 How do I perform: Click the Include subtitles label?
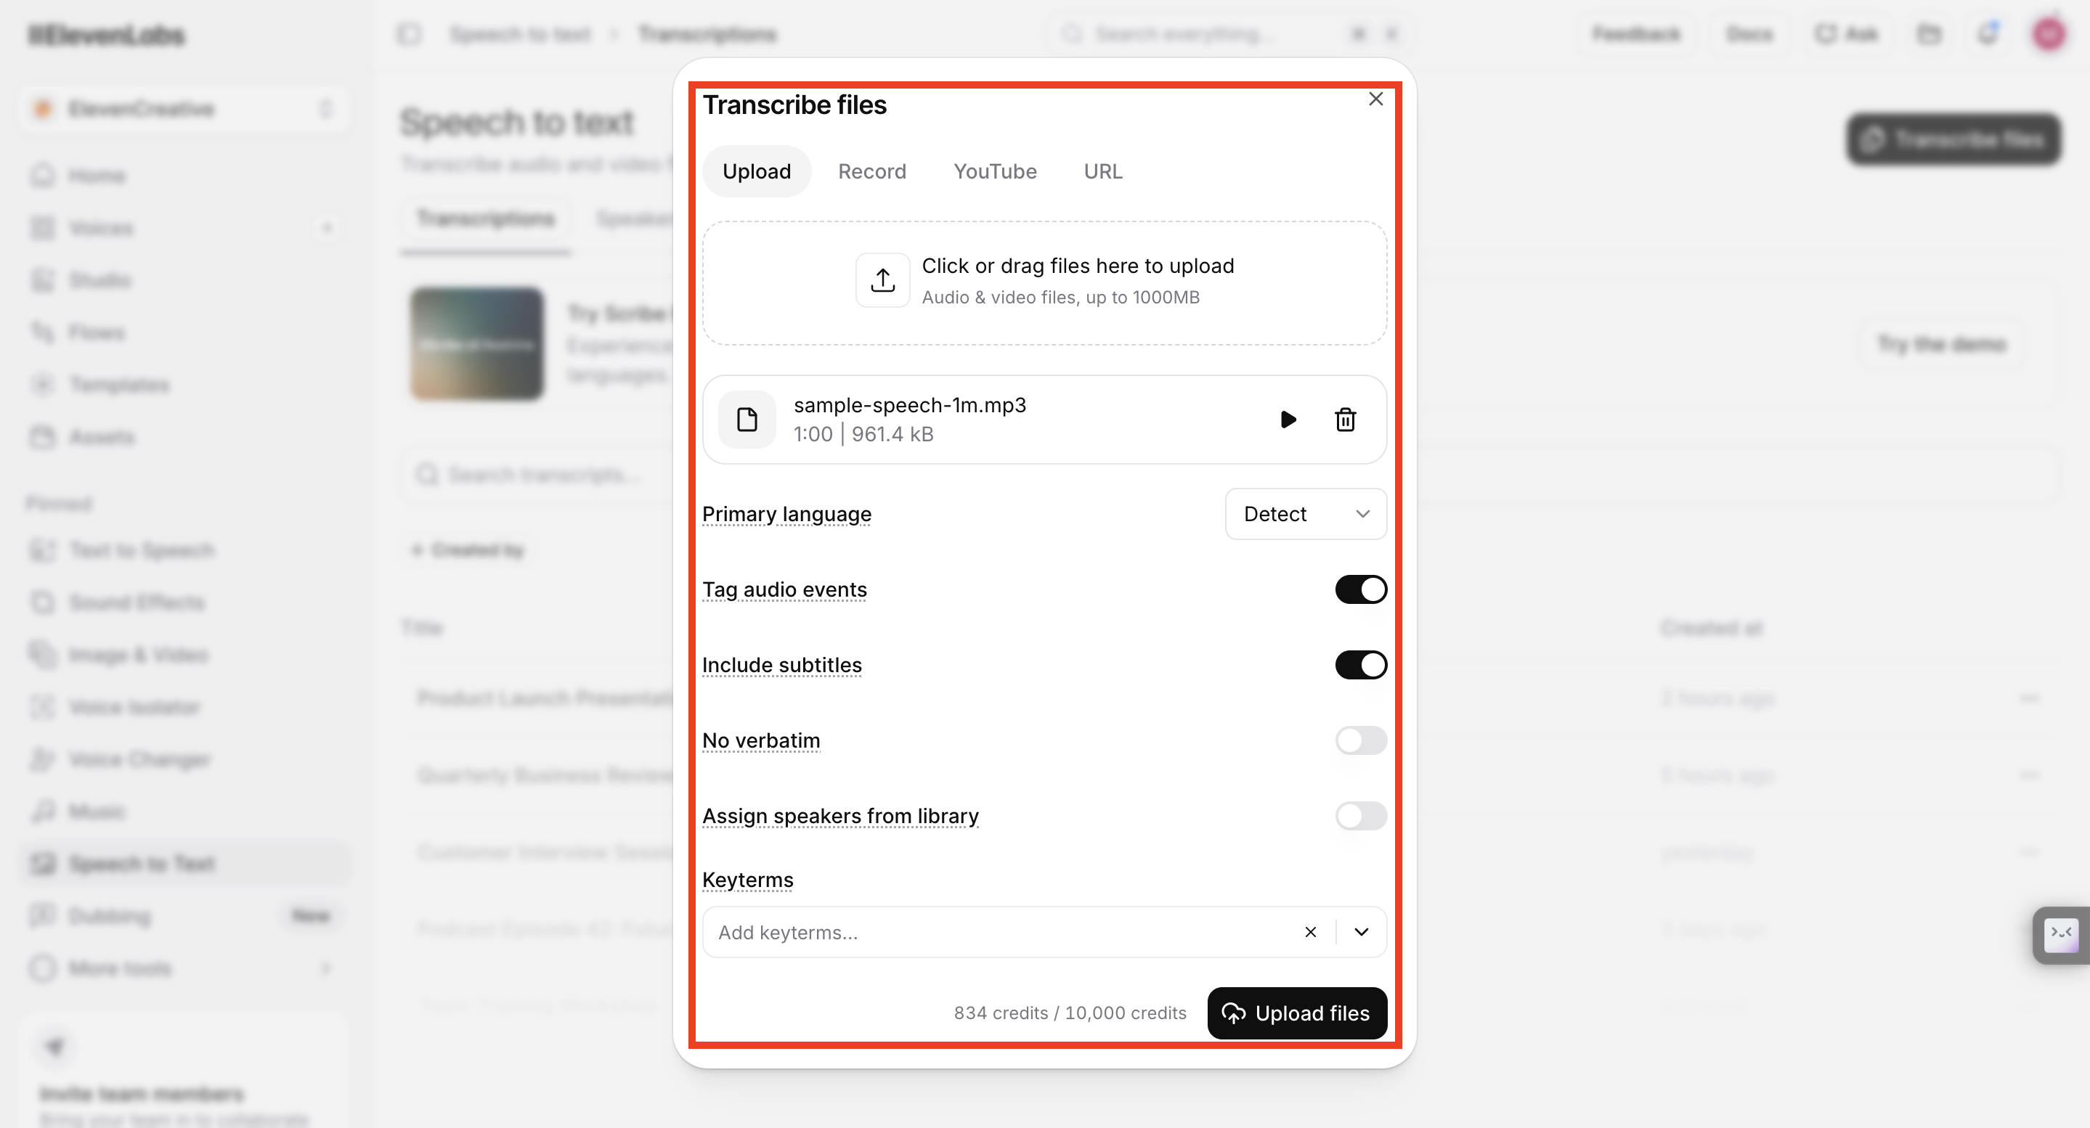[x=781, y=665]
